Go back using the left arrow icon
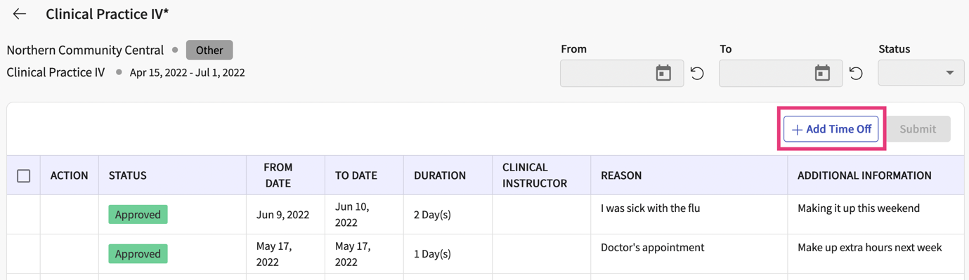 (20, 14)
